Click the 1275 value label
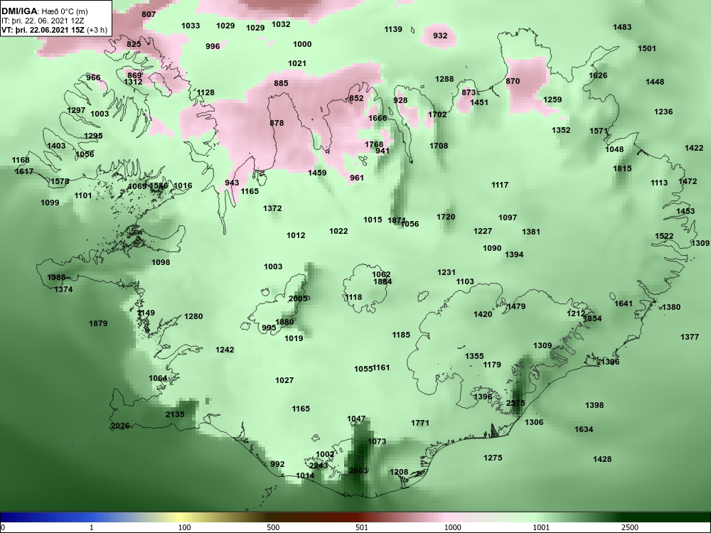711x533 pixels. tap(493, 458)
